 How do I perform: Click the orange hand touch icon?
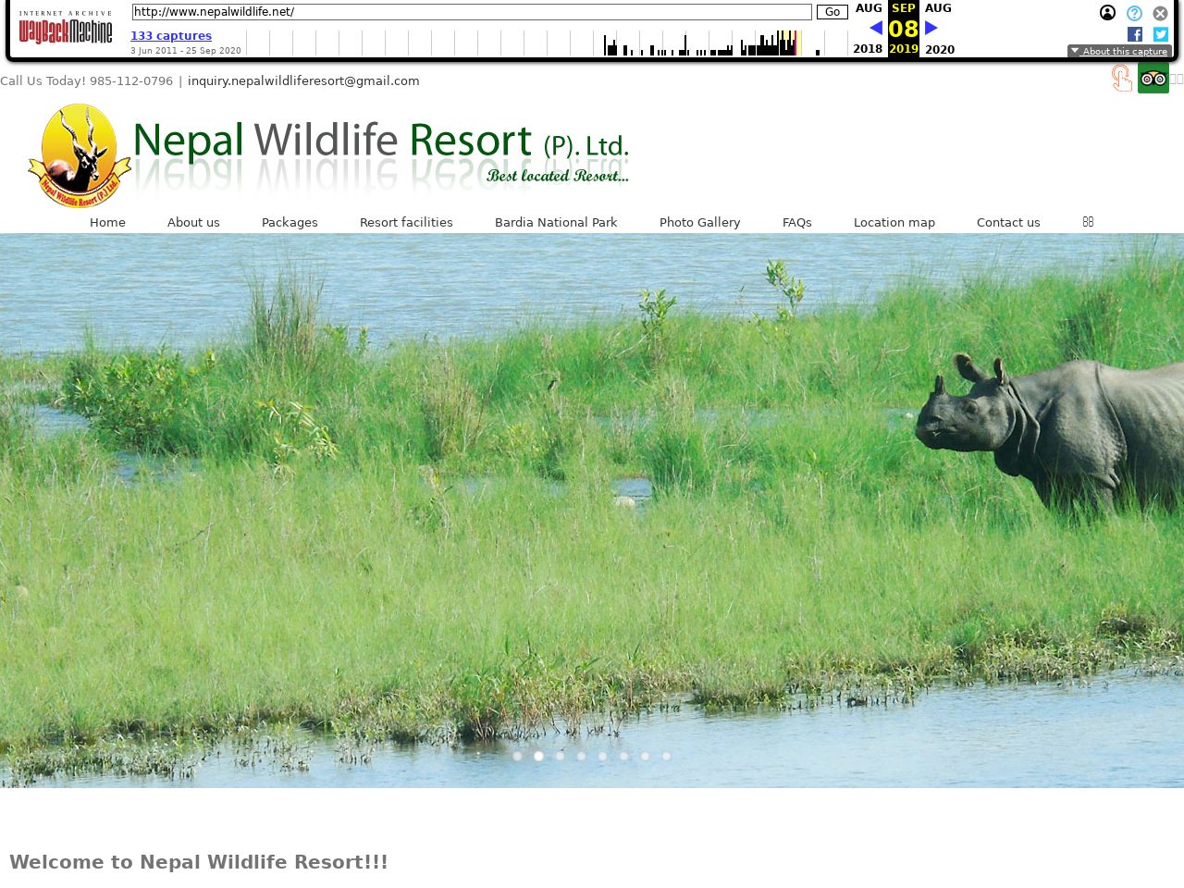1121,79
